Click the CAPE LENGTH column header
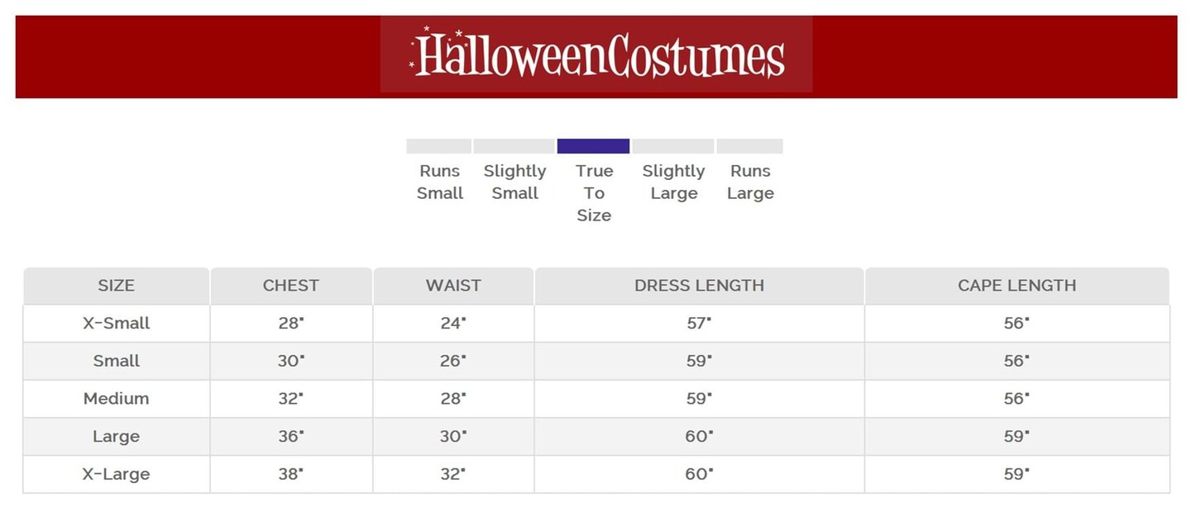This screenshot has height=516, width=1191. (1016, 286)
